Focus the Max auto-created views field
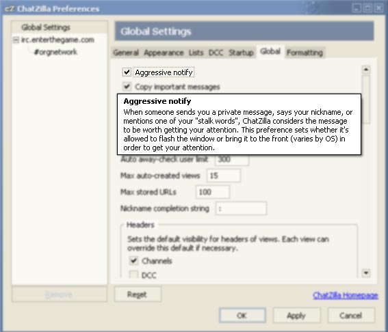This screenshot has width=388, height=332. pos(224,176)
